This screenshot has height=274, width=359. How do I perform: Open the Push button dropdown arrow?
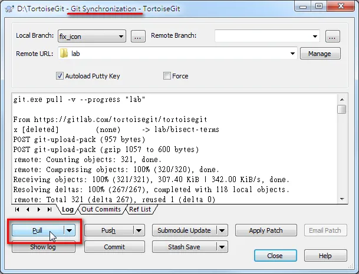click(x=139, y=230)
